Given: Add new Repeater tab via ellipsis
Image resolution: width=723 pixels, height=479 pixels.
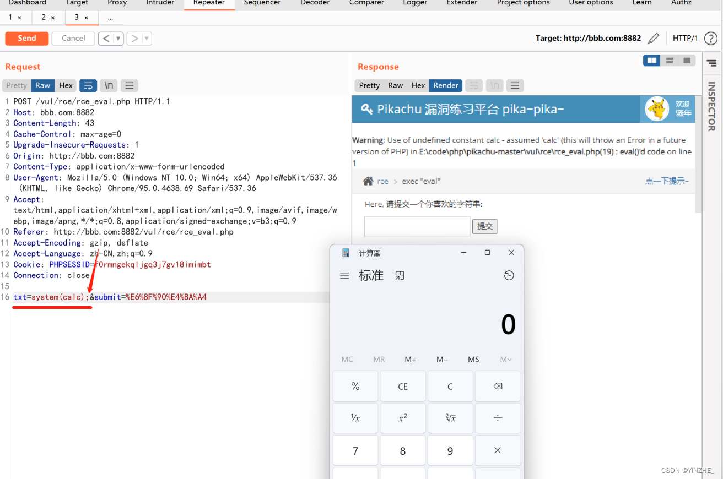Looking at the screenshot, I should click(111, 18).
